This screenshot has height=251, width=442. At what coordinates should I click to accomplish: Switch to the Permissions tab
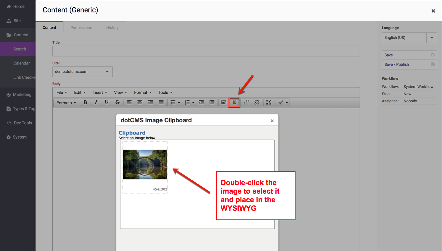(x=81, y=27)
